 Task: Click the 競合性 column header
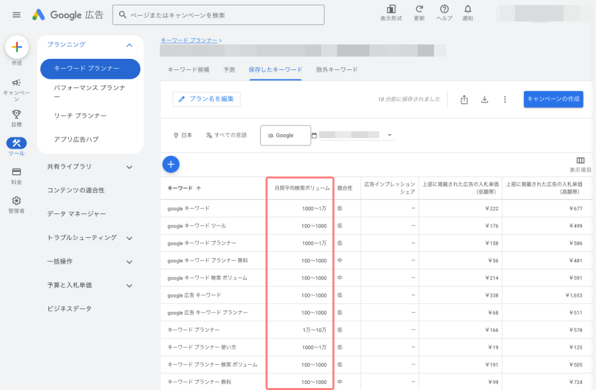(x=345, y=188)
